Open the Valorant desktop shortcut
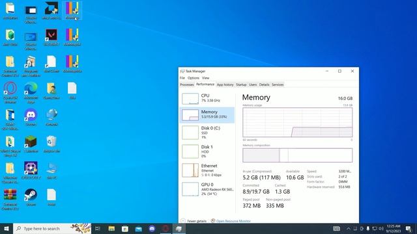417x234 pixels. (x=51, y=37)
